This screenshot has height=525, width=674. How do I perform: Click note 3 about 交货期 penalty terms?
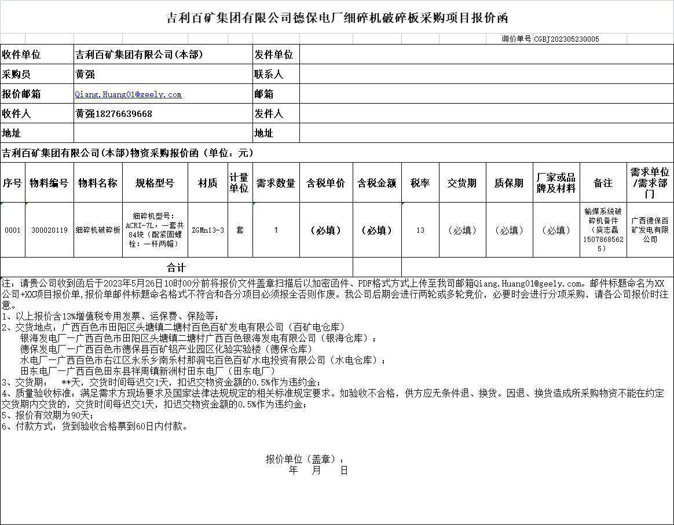162,382
